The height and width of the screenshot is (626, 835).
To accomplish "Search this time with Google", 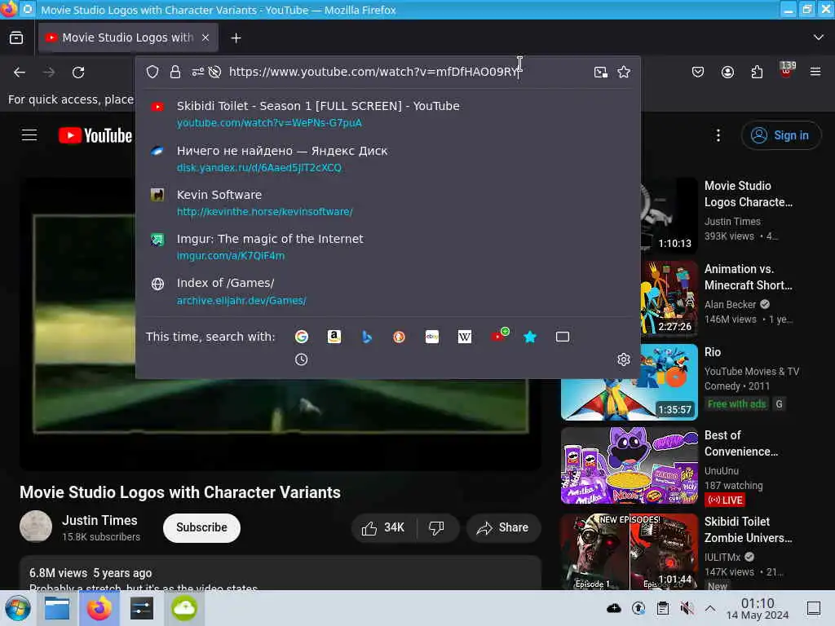I will click(302, 337).
